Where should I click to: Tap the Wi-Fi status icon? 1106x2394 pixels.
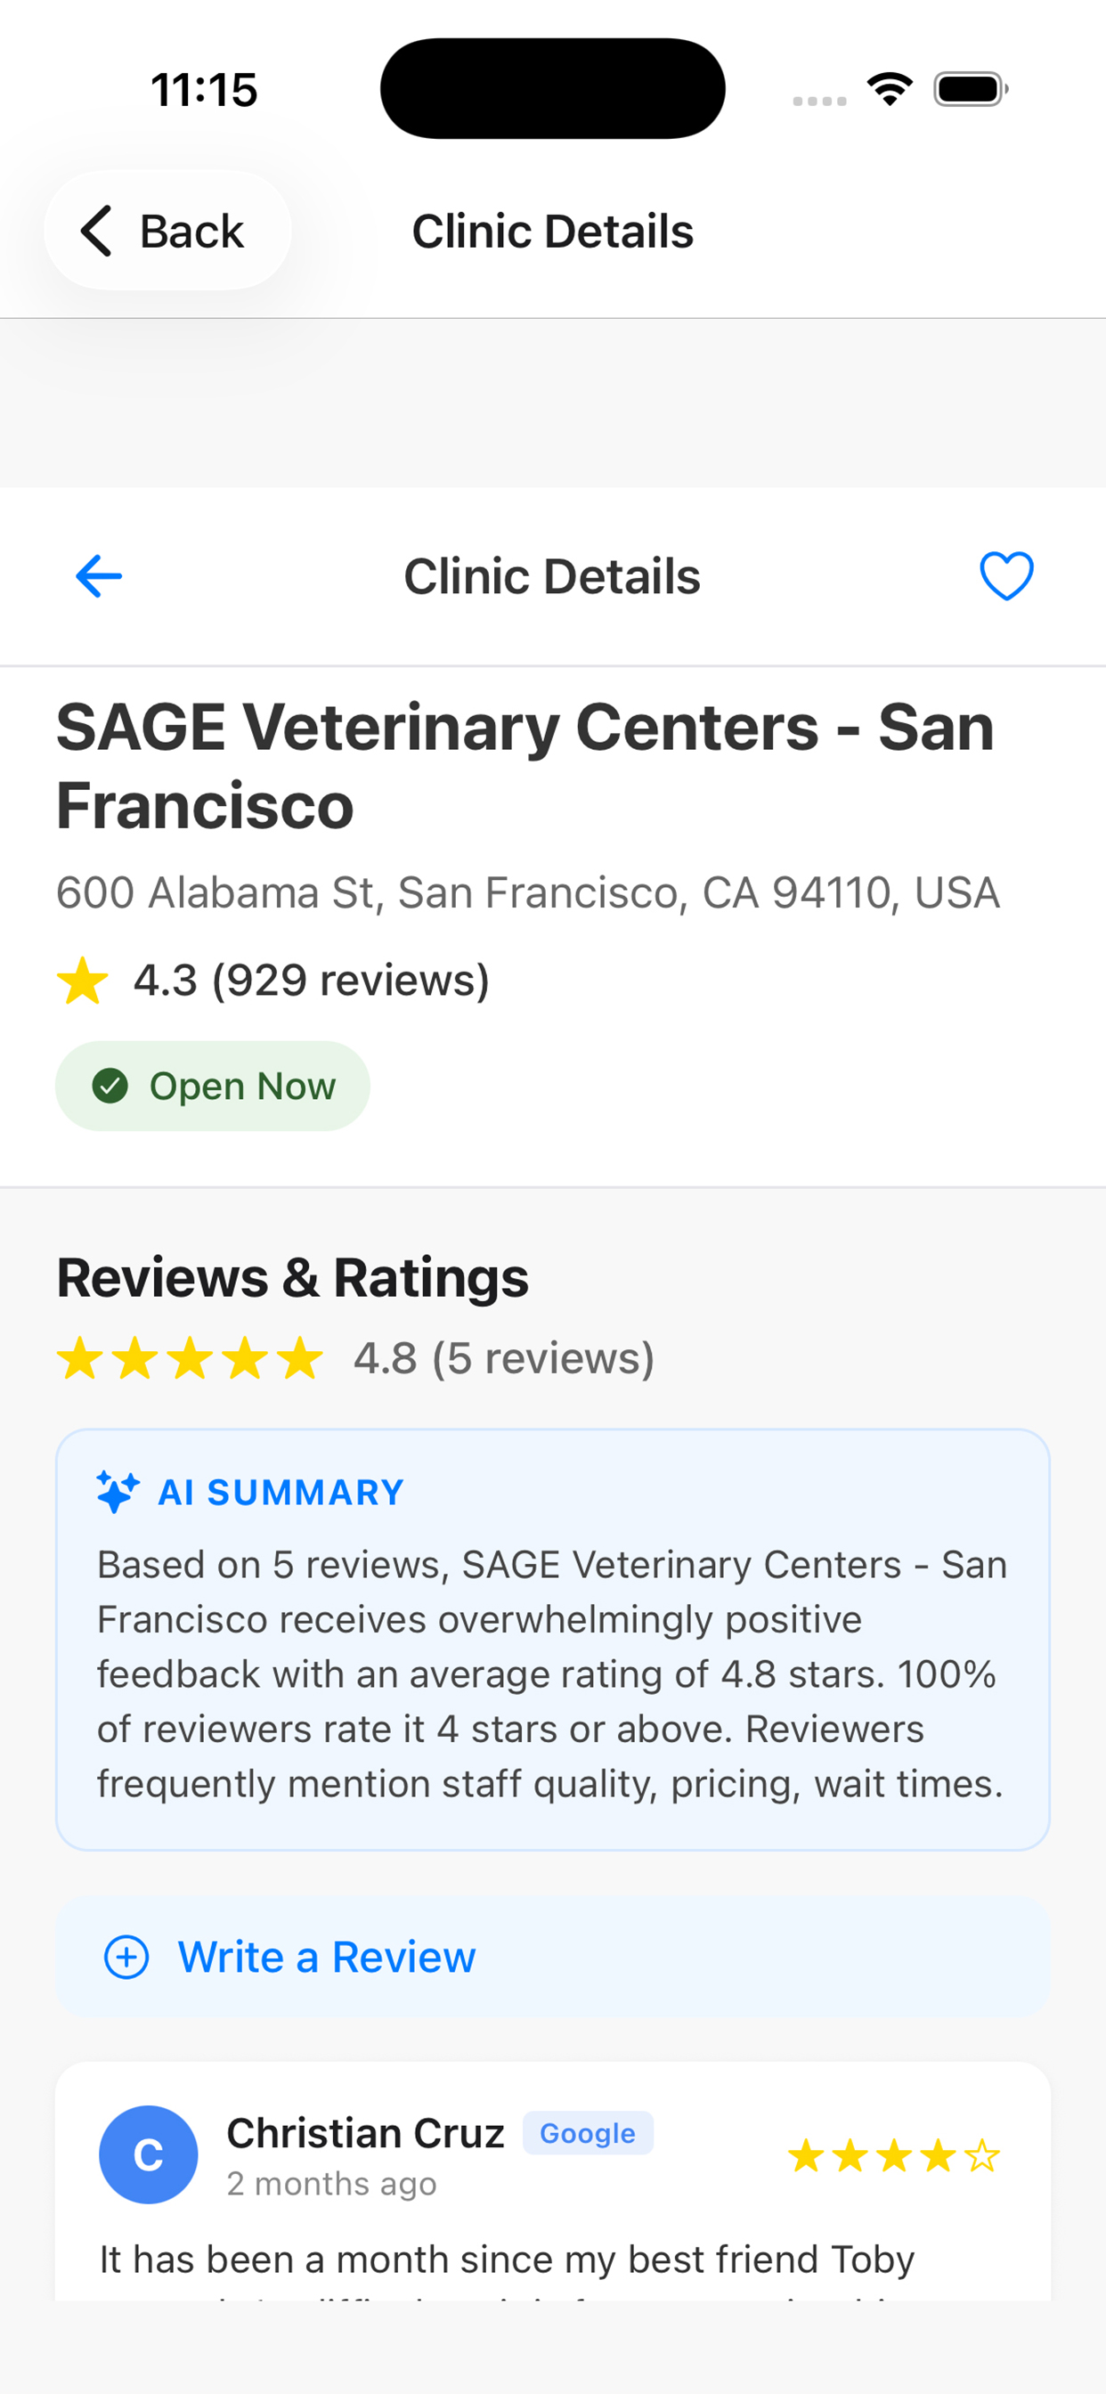pos(890,89)
